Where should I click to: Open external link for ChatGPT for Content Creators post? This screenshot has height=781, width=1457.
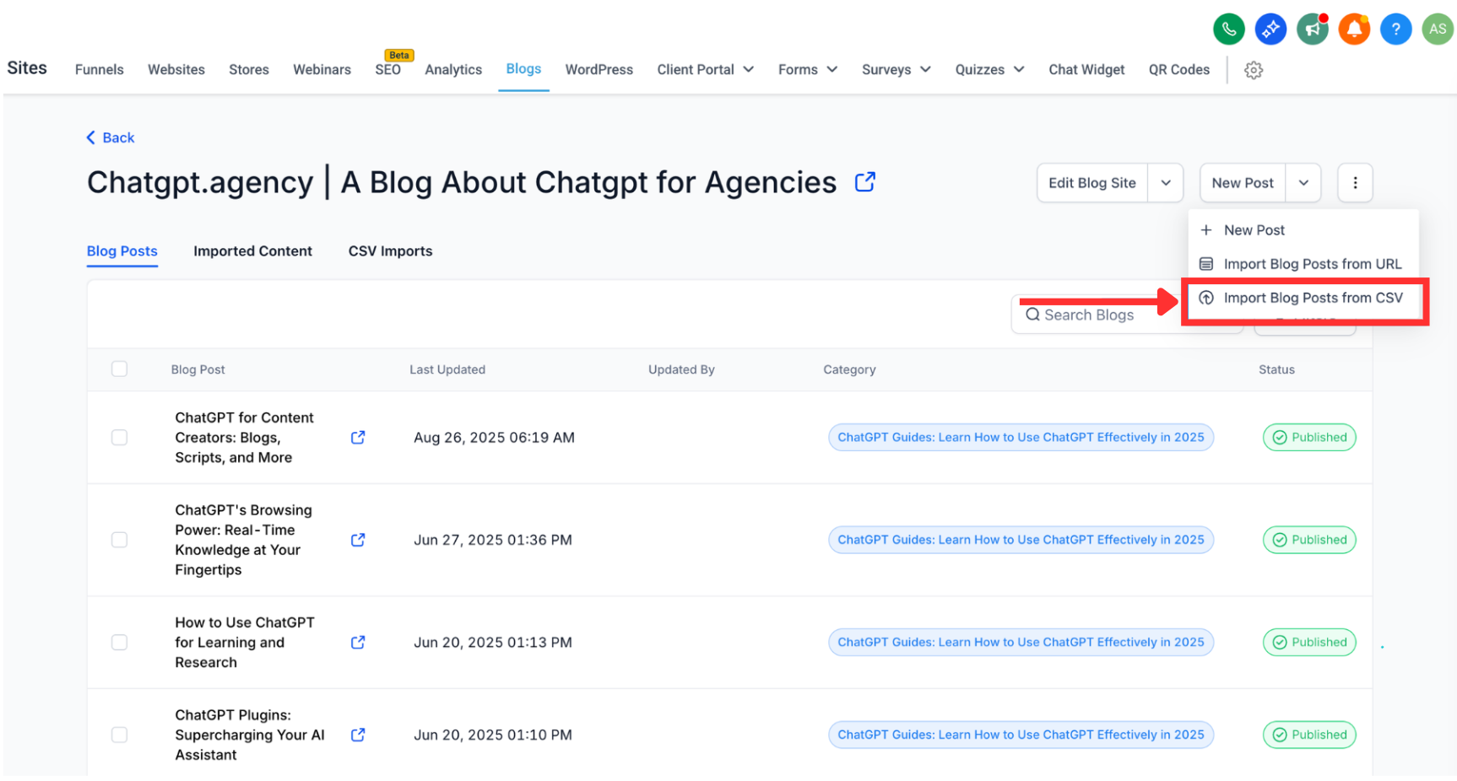pos(358,438)
